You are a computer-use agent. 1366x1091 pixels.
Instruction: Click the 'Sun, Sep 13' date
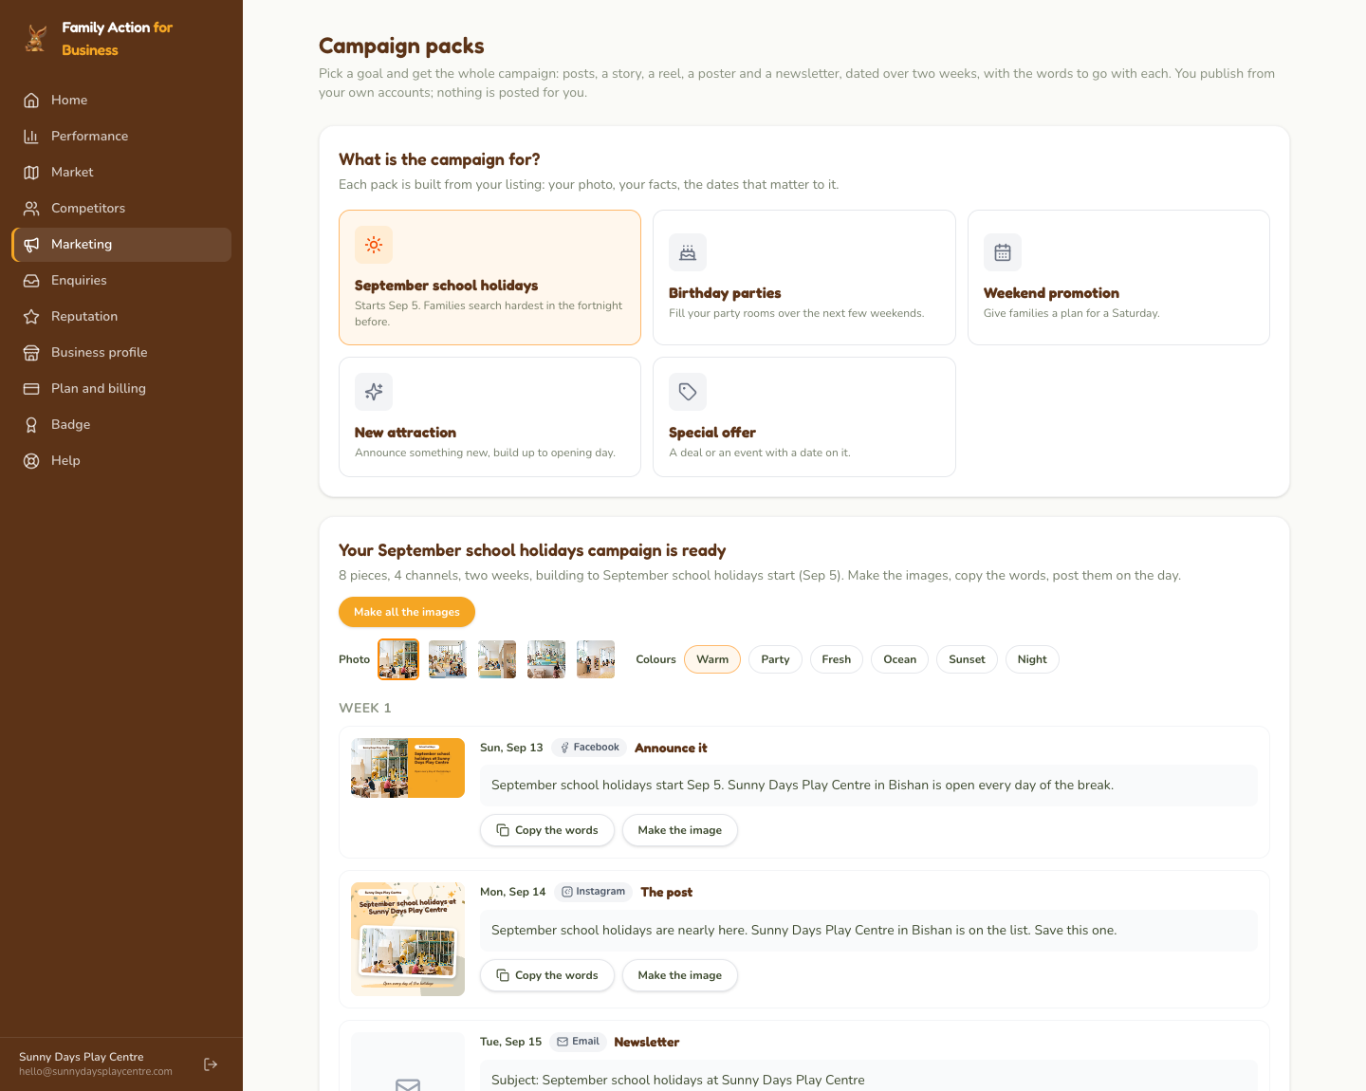coord(511,748)
